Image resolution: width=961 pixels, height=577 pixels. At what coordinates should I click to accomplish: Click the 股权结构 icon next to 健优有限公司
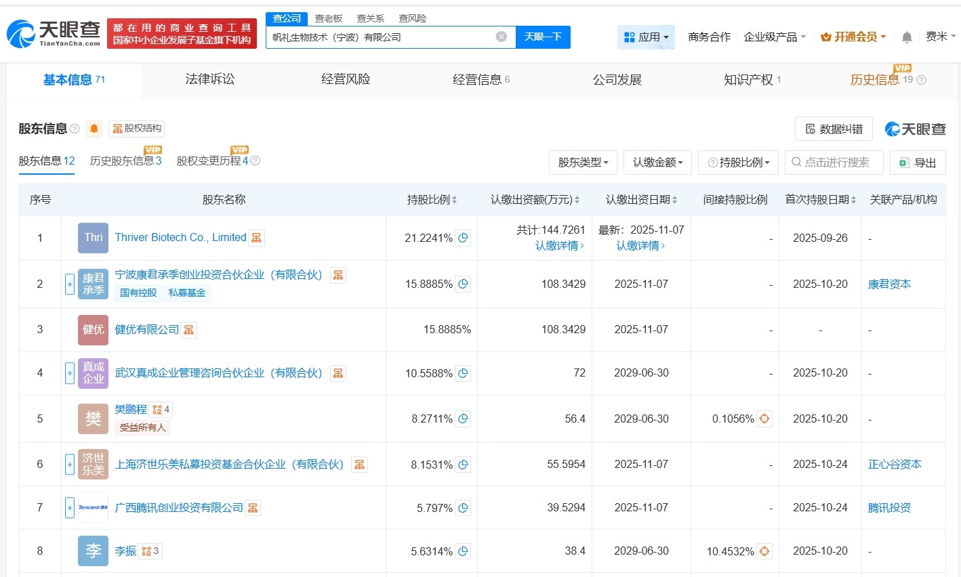pos(188,330)
